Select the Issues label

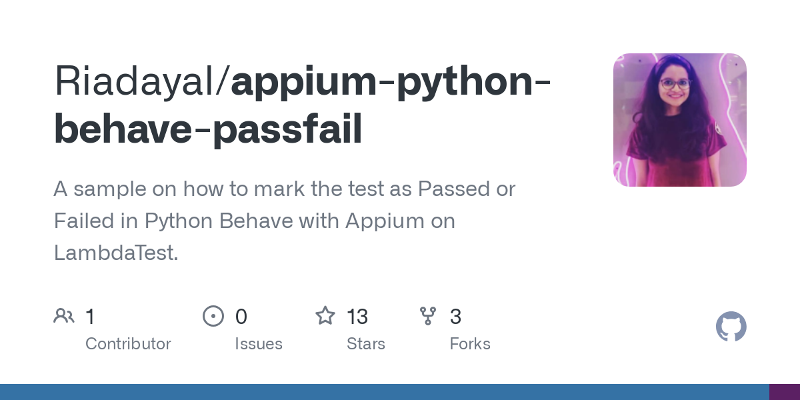pyautogui.click(x=259, y=344)
